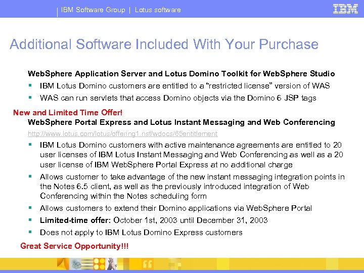Select the 'IBM Software Group' header text
Screen dimensions: 364x273
[x=93, y=10]
